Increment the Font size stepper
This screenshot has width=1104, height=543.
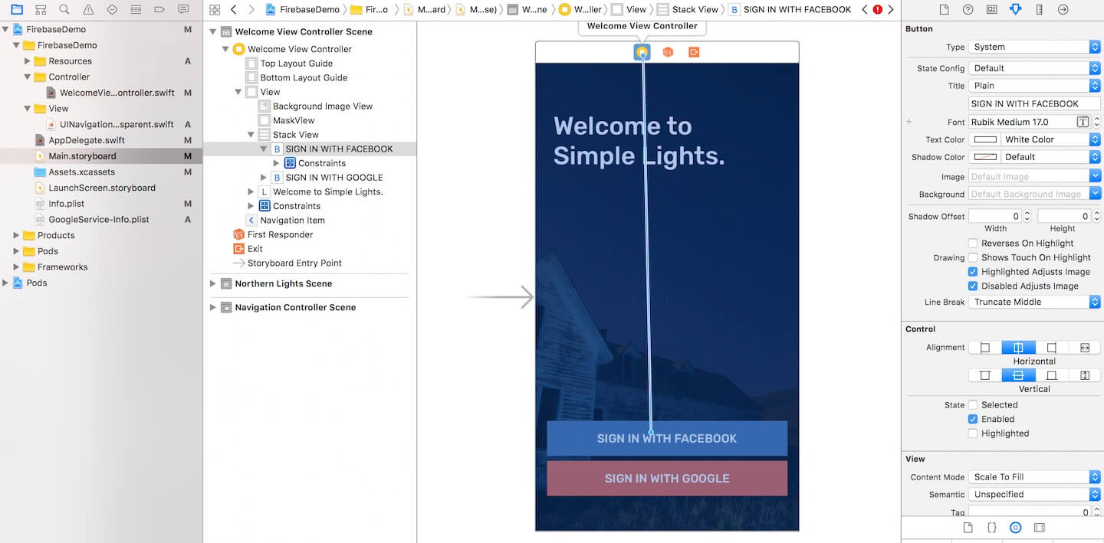click(1096, 119)
